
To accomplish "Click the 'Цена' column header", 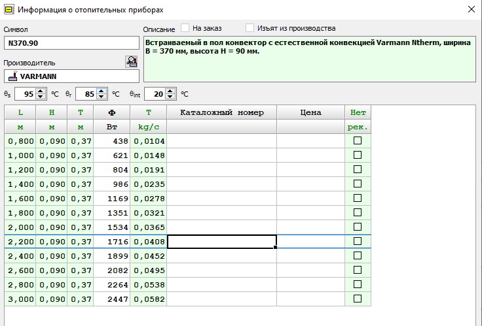I will [310, 112].
